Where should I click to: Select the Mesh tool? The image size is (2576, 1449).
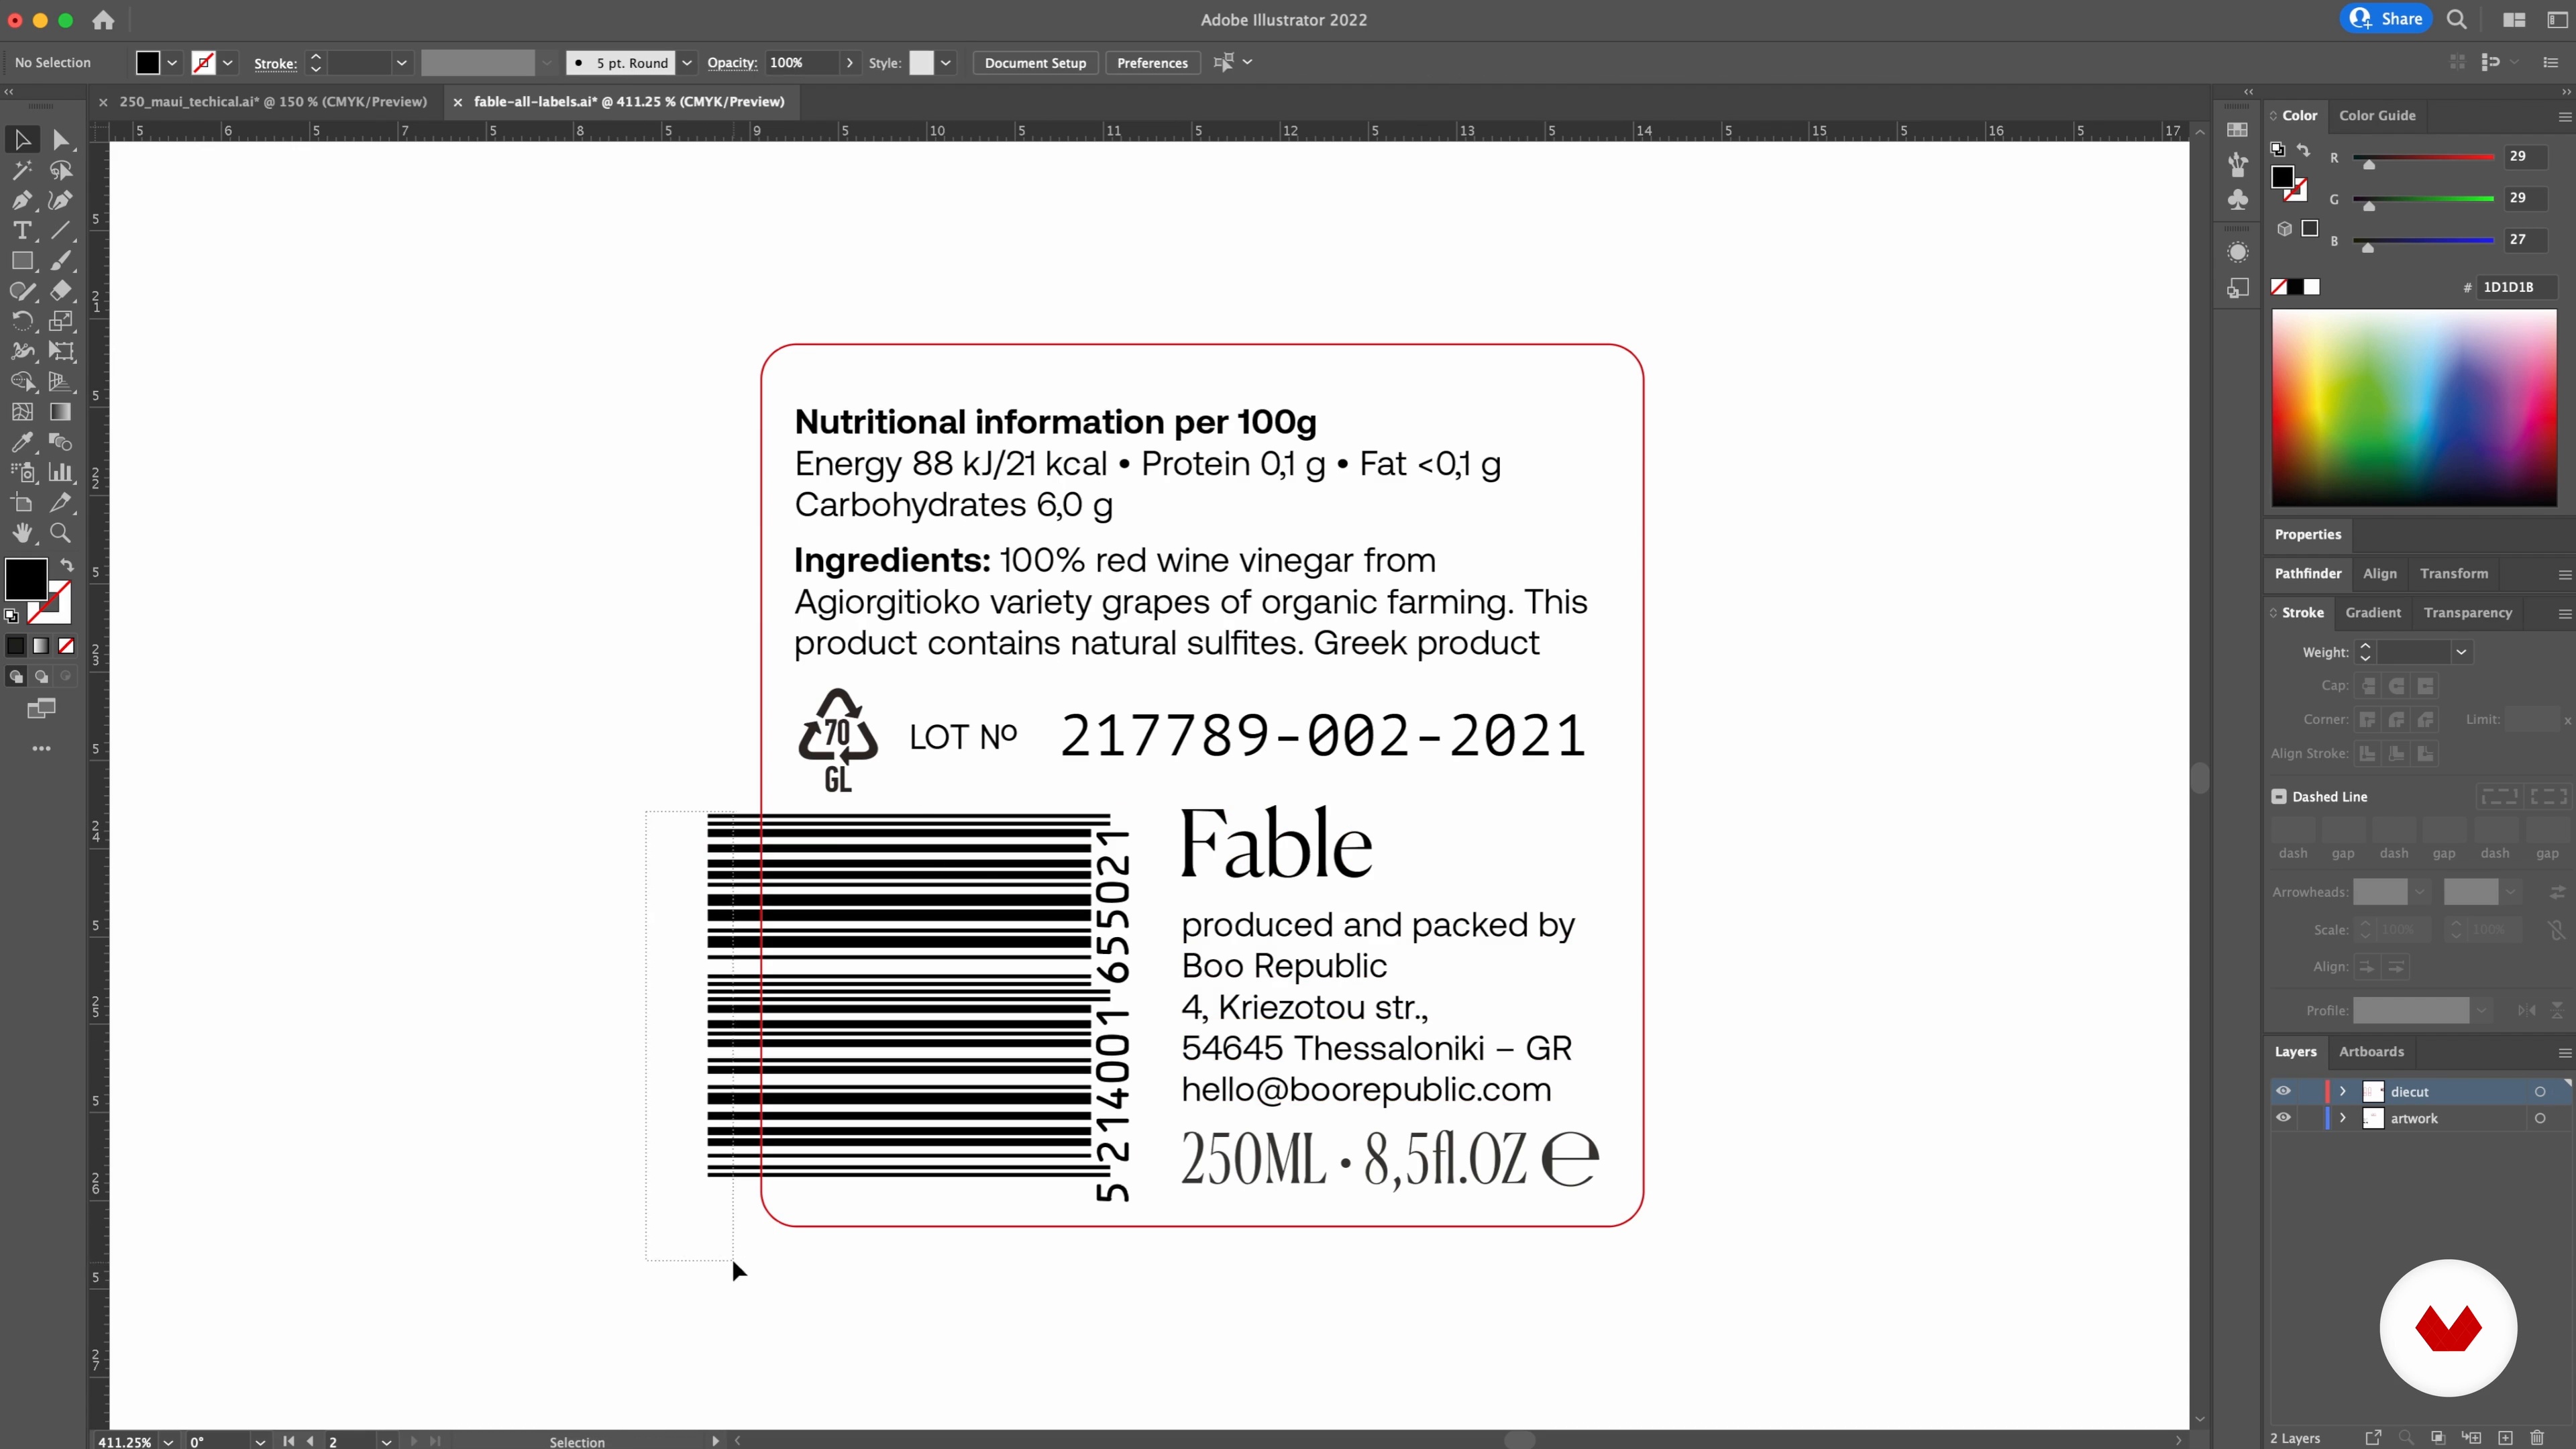coord(22,412)
